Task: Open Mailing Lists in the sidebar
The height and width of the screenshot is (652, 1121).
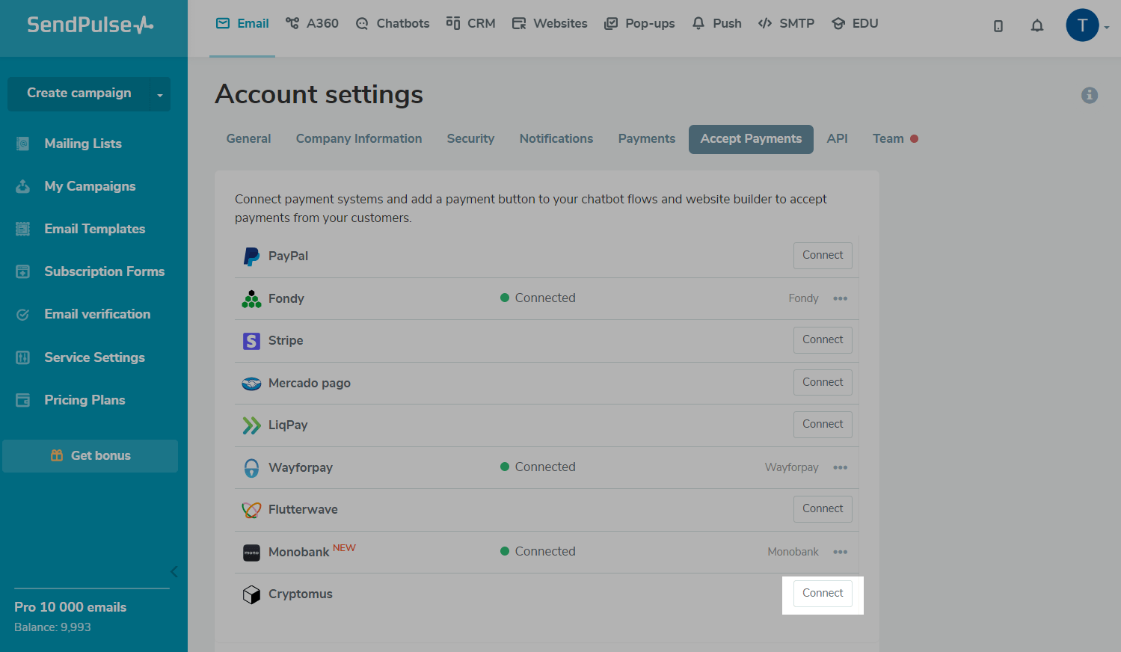Action: click(82, 144)
